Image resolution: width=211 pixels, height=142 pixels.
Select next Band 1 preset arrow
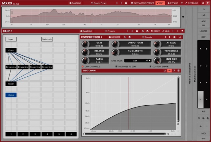(x=132, y=31)
